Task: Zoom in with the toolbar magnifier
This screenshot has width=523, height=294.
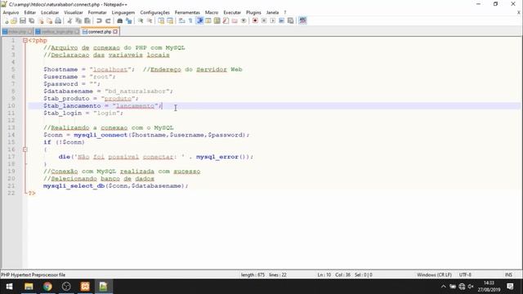Action: pyautogui.click(x=141, y=20)
